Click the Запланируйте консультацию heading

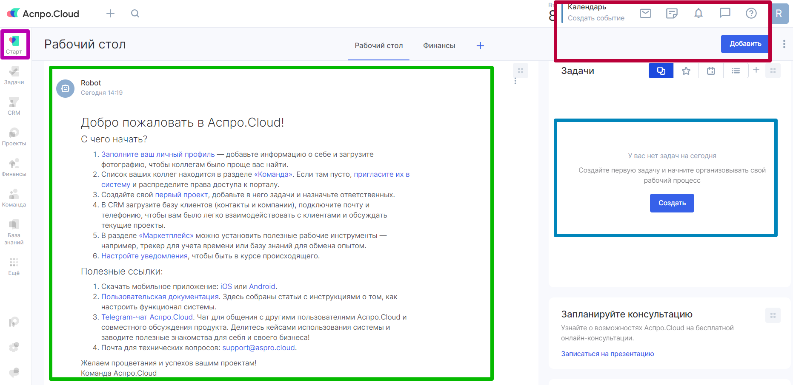click(627, 314)
